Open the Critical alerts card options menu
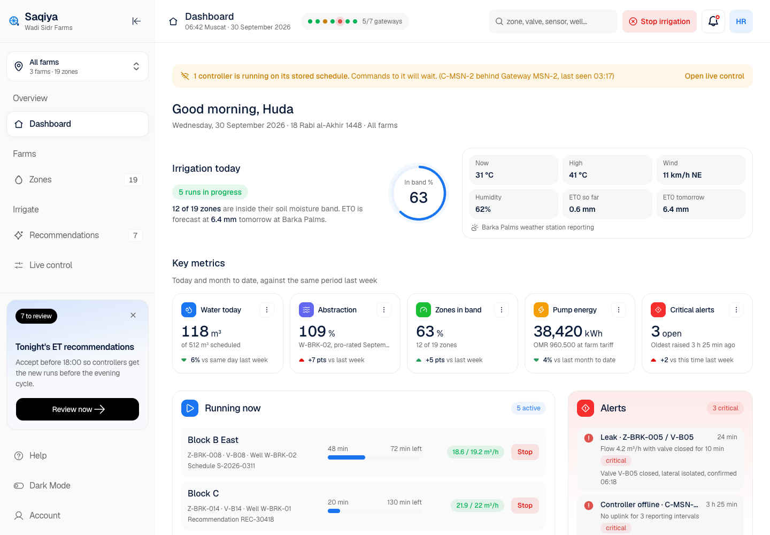This screenshot has width=770, height=535. (736, 310)
